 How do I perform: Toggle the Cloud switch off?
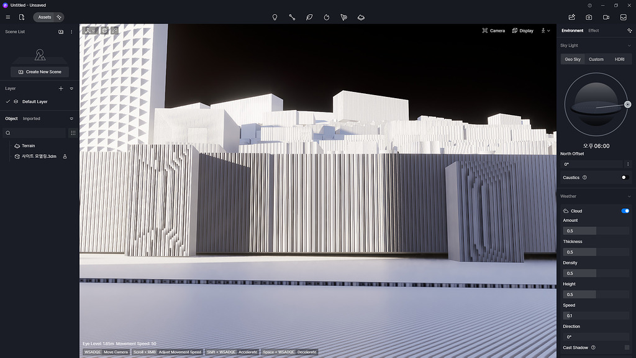pyautogui.click(x=625, y=211)
